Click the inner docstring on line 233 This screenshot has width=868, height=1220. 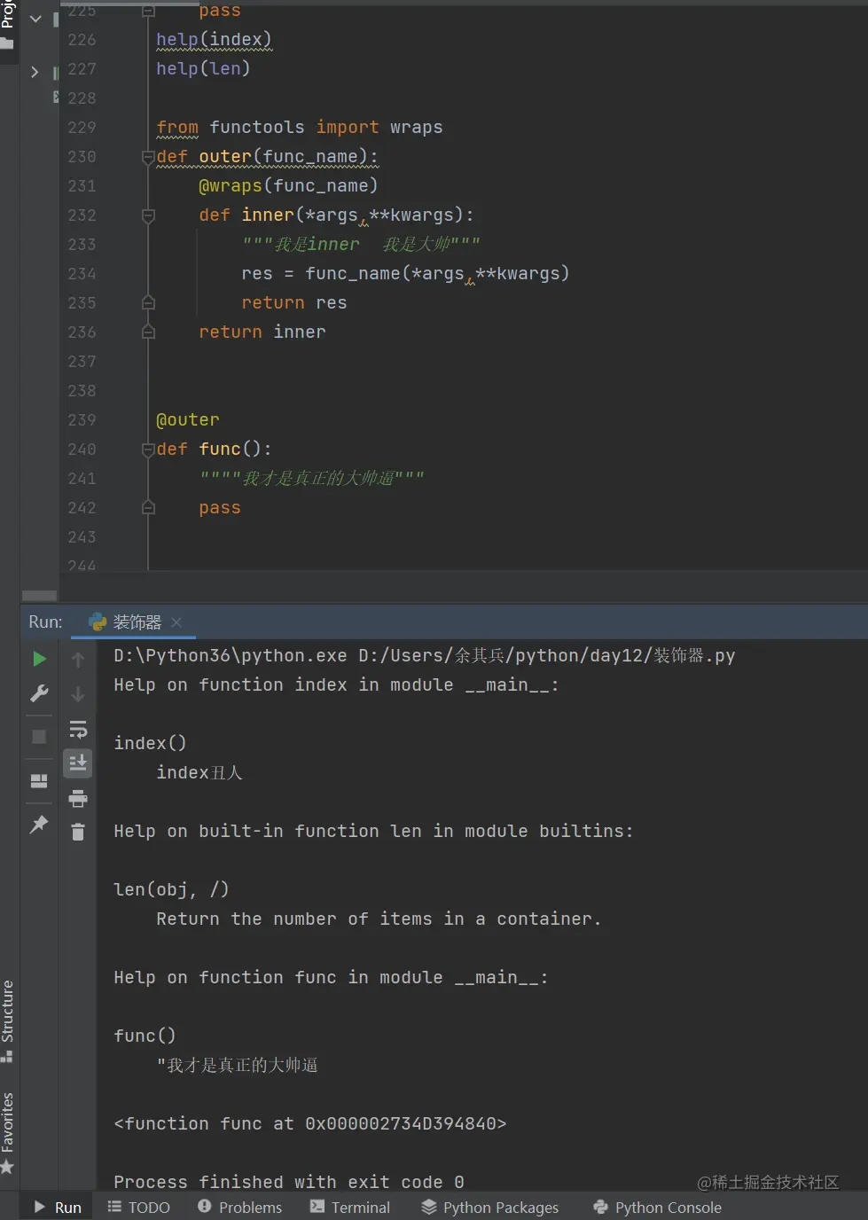coord(361,245)
